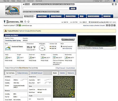Collapse the Weather at a Glance panel header control
The image size is (118, 101).
[x=75, y=35]
